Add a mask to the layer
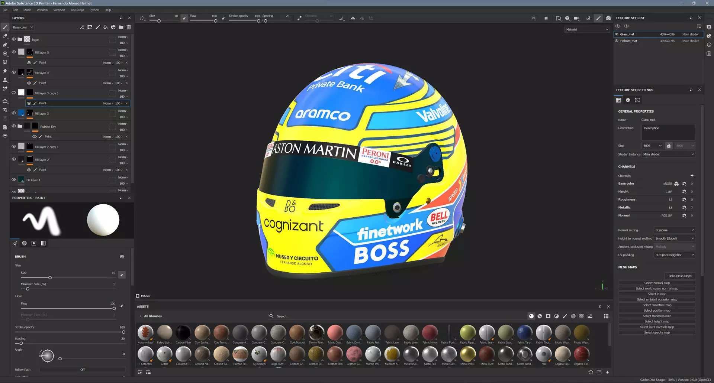714x383 pixels. [90, 27]
